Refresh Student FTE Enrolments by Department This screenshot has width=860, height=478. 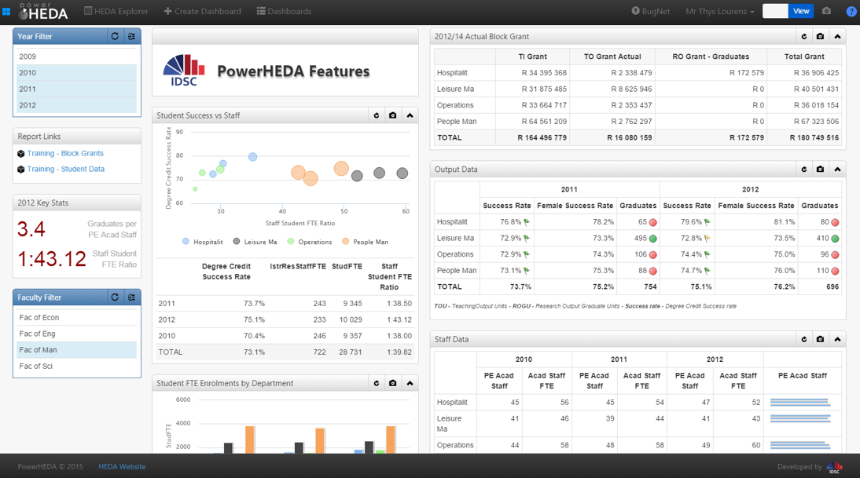pos(377,383)
